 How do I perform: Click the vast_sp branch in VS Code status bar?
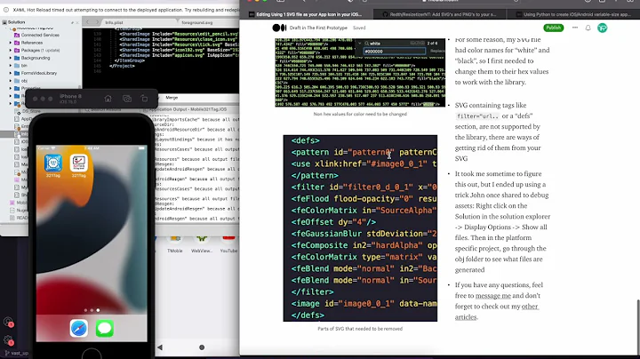point(16,354)
